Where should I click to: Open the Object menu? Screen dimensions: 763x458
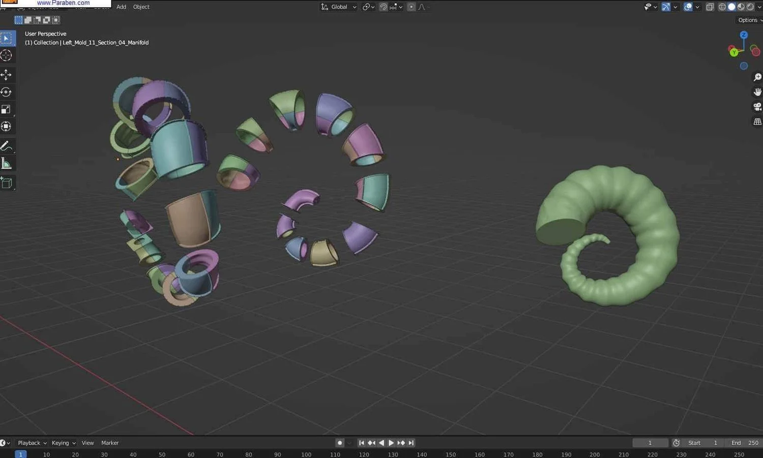click(x=141, y=7)
